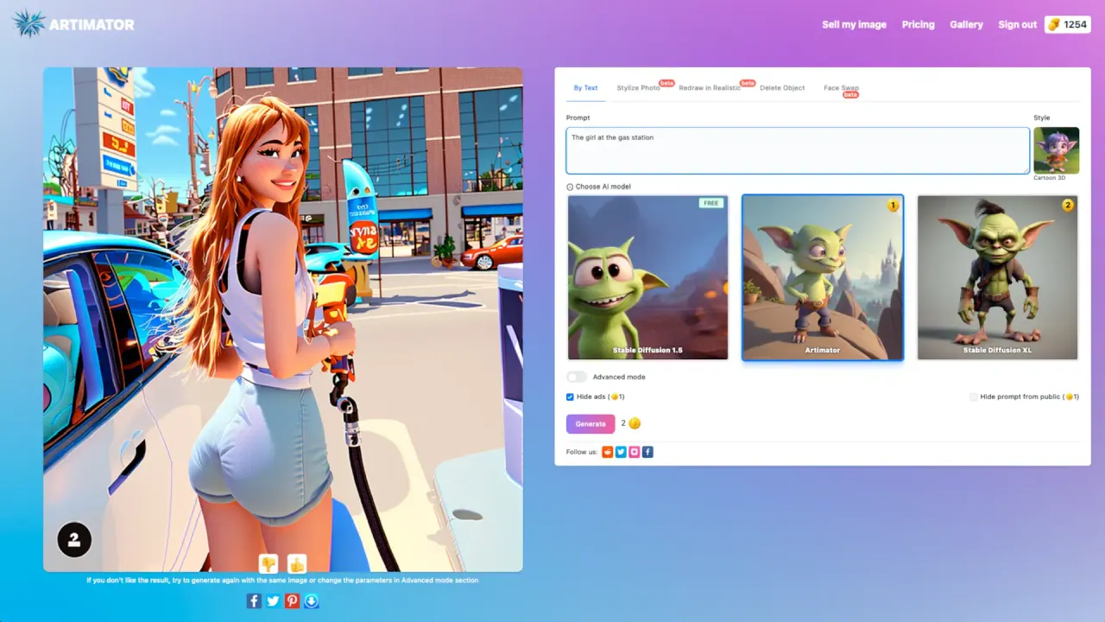This screenshot has height=622, width=1105.
Task: Check Hide prompt from public
Action: point(974,397)
